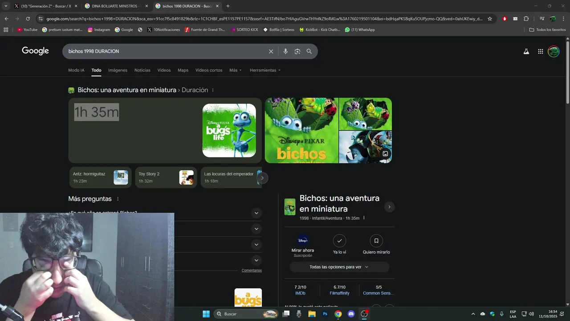
Task: Open the Filmaffinity 6.7/10 rating link
Action: point(339,290)
